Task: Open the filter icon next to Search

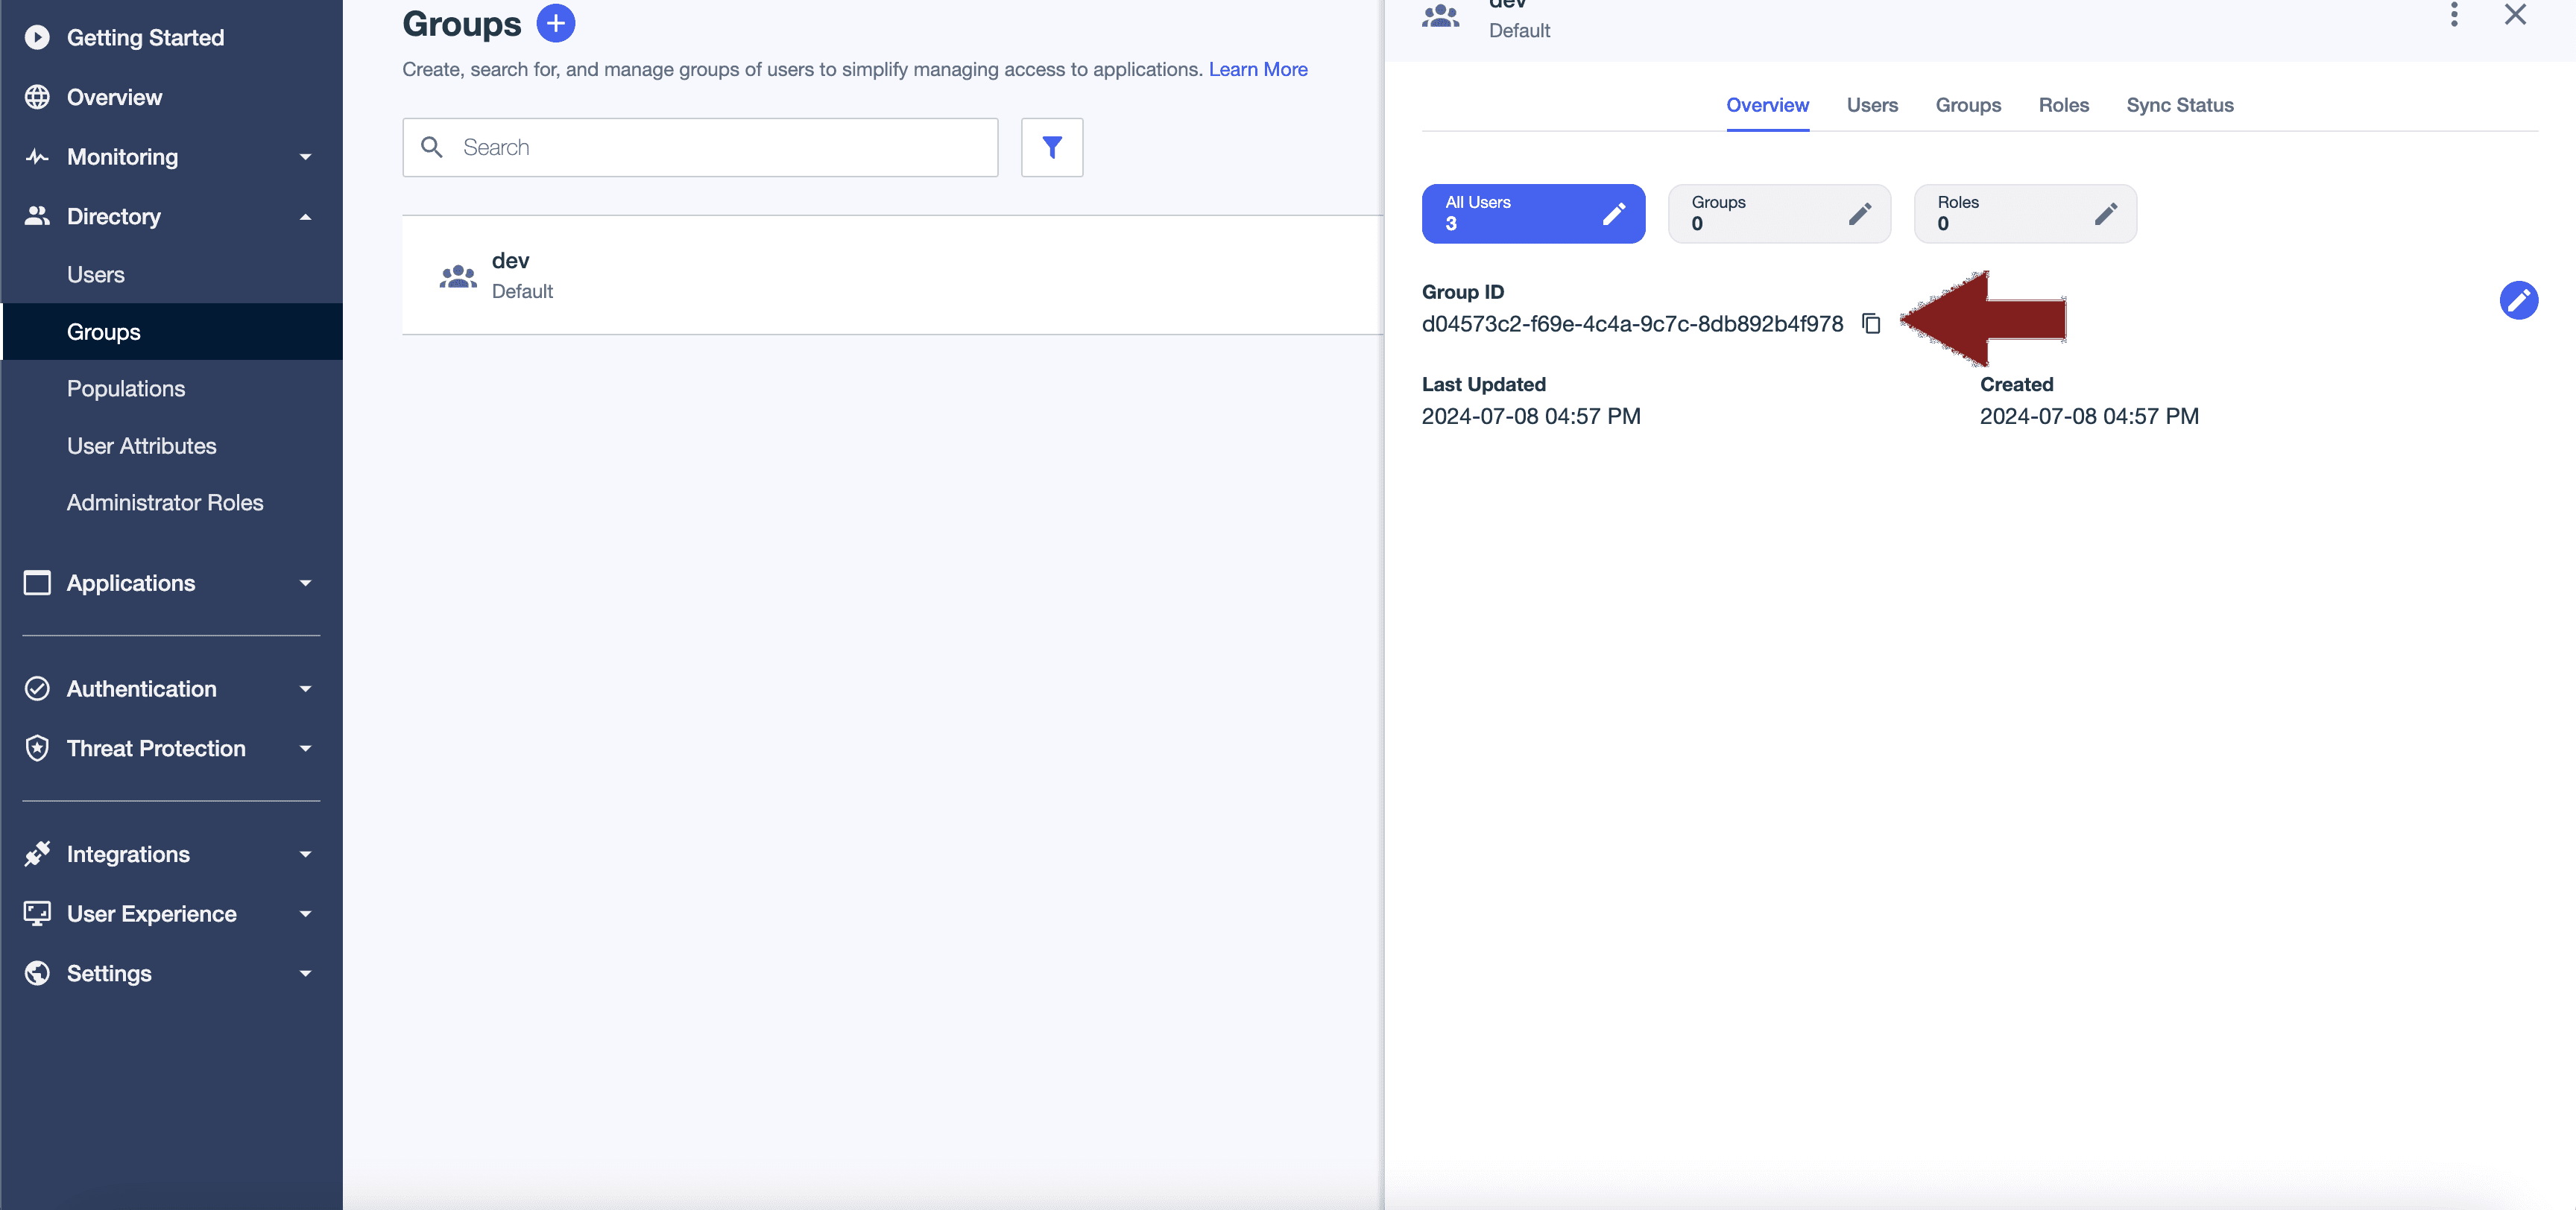Action: [1051, 148]
